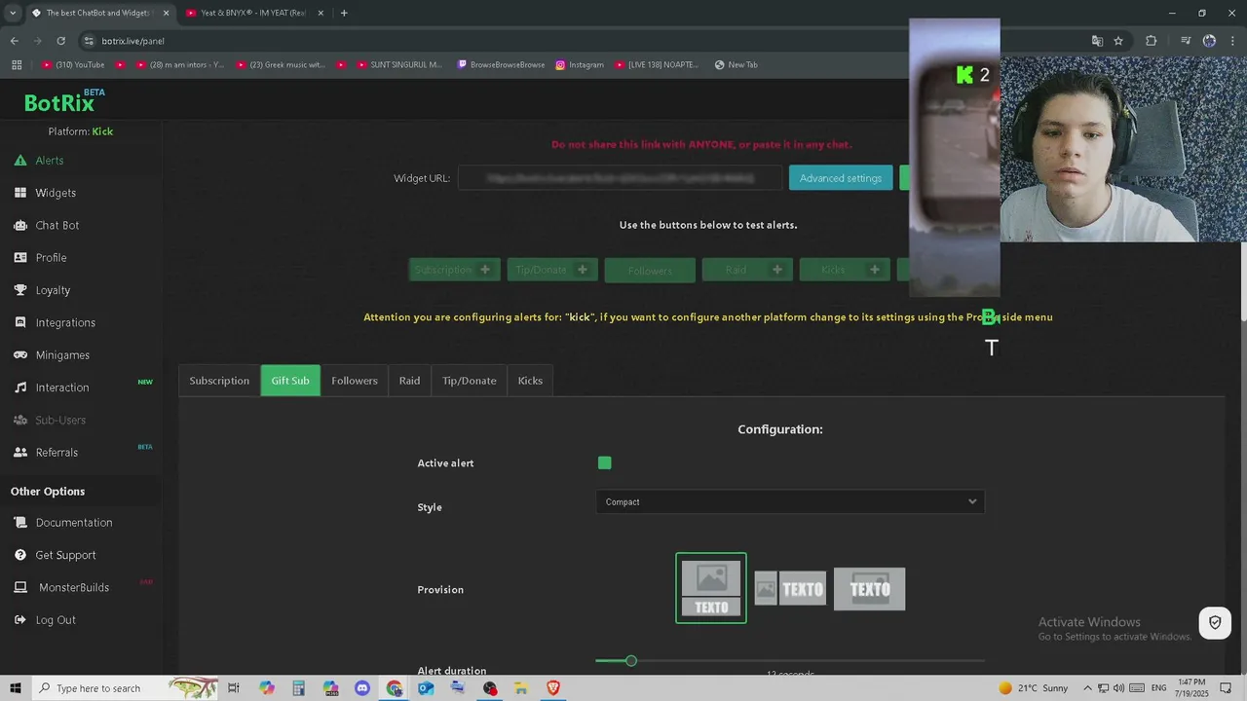Open Discord from the taskbar
This screenshot has height=701, width=1247.
click(362, 688)
